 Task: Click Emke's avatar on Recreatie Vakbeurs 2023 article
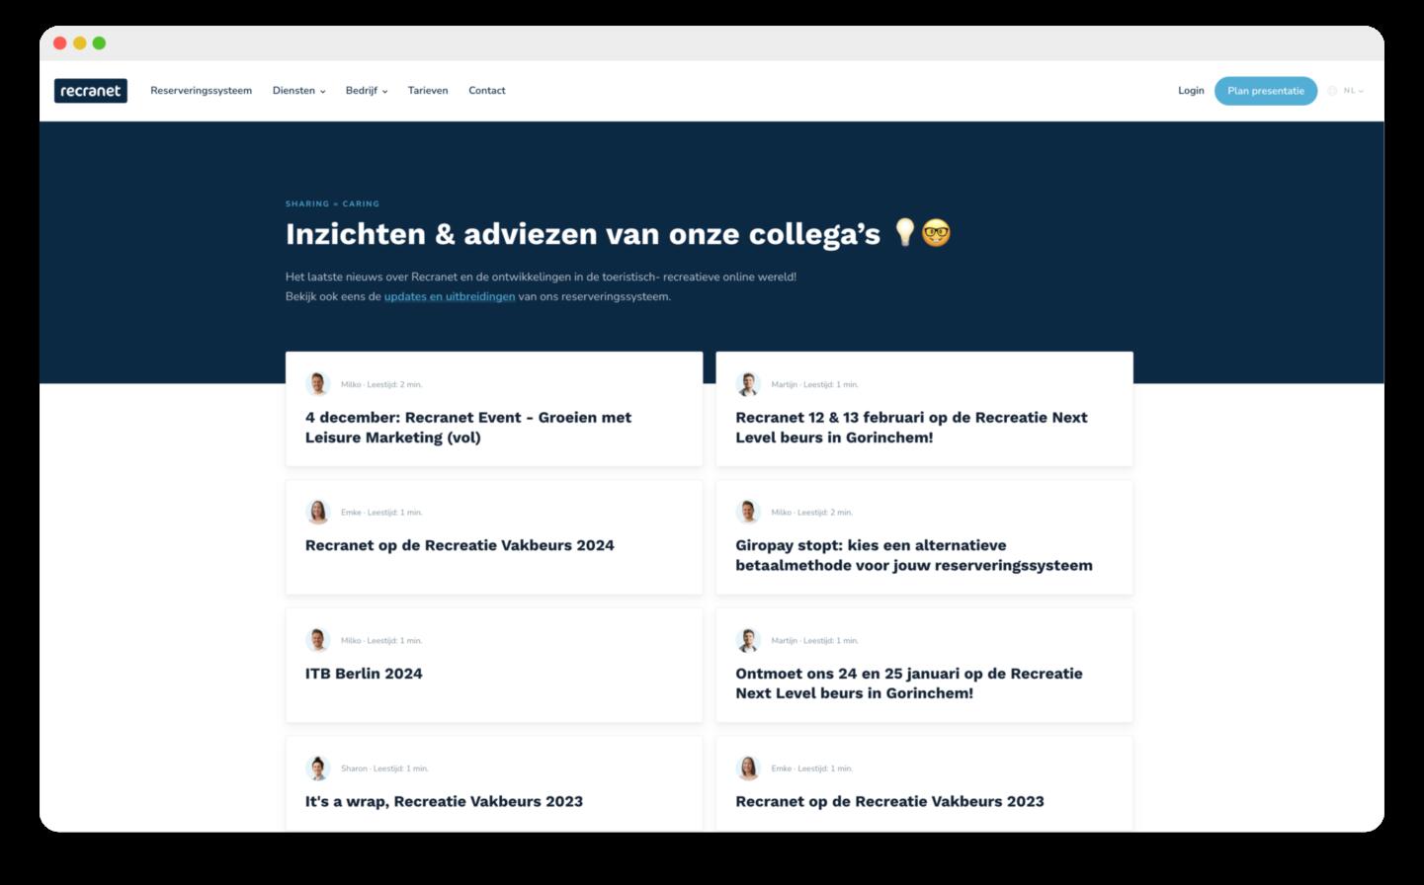click(x=748, y=767)
